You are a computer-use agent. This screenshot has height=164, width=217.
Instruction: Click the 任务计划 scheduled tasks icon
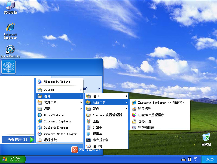pyautogui.click(x=134, y=121)
